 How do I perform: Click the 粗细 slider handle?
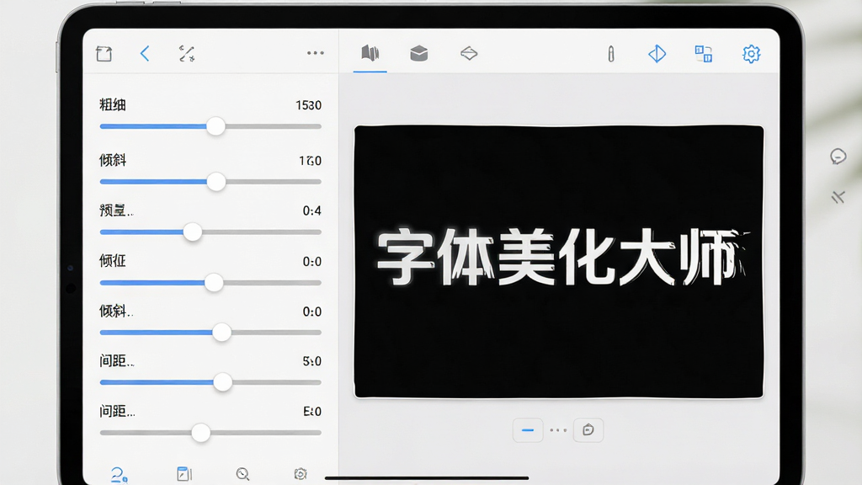(x=215, y=126)
